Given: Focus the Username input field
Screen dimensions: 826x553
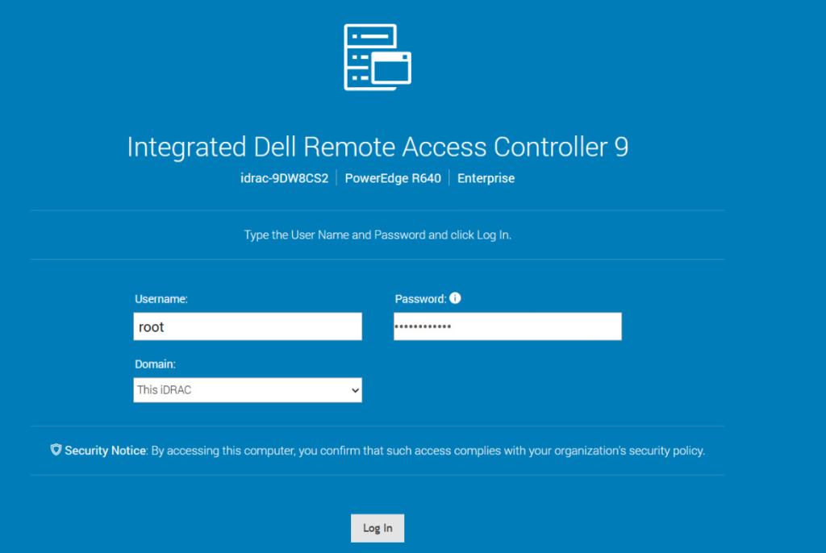Looking at the screenshot, I should [x=248, y=326].
